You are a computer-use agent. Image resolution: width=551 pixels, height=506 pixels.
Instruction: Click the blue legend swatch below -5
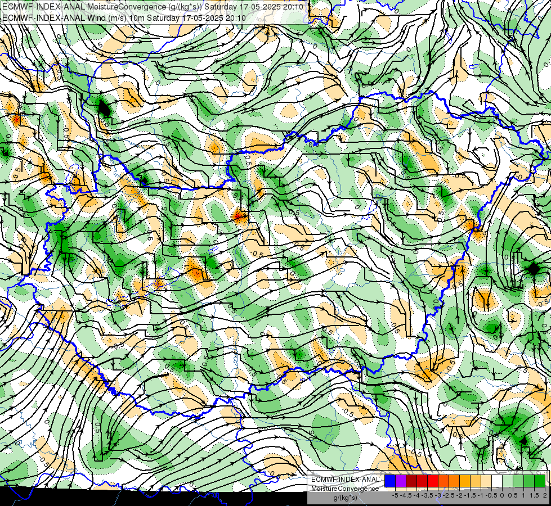[390, 481]
